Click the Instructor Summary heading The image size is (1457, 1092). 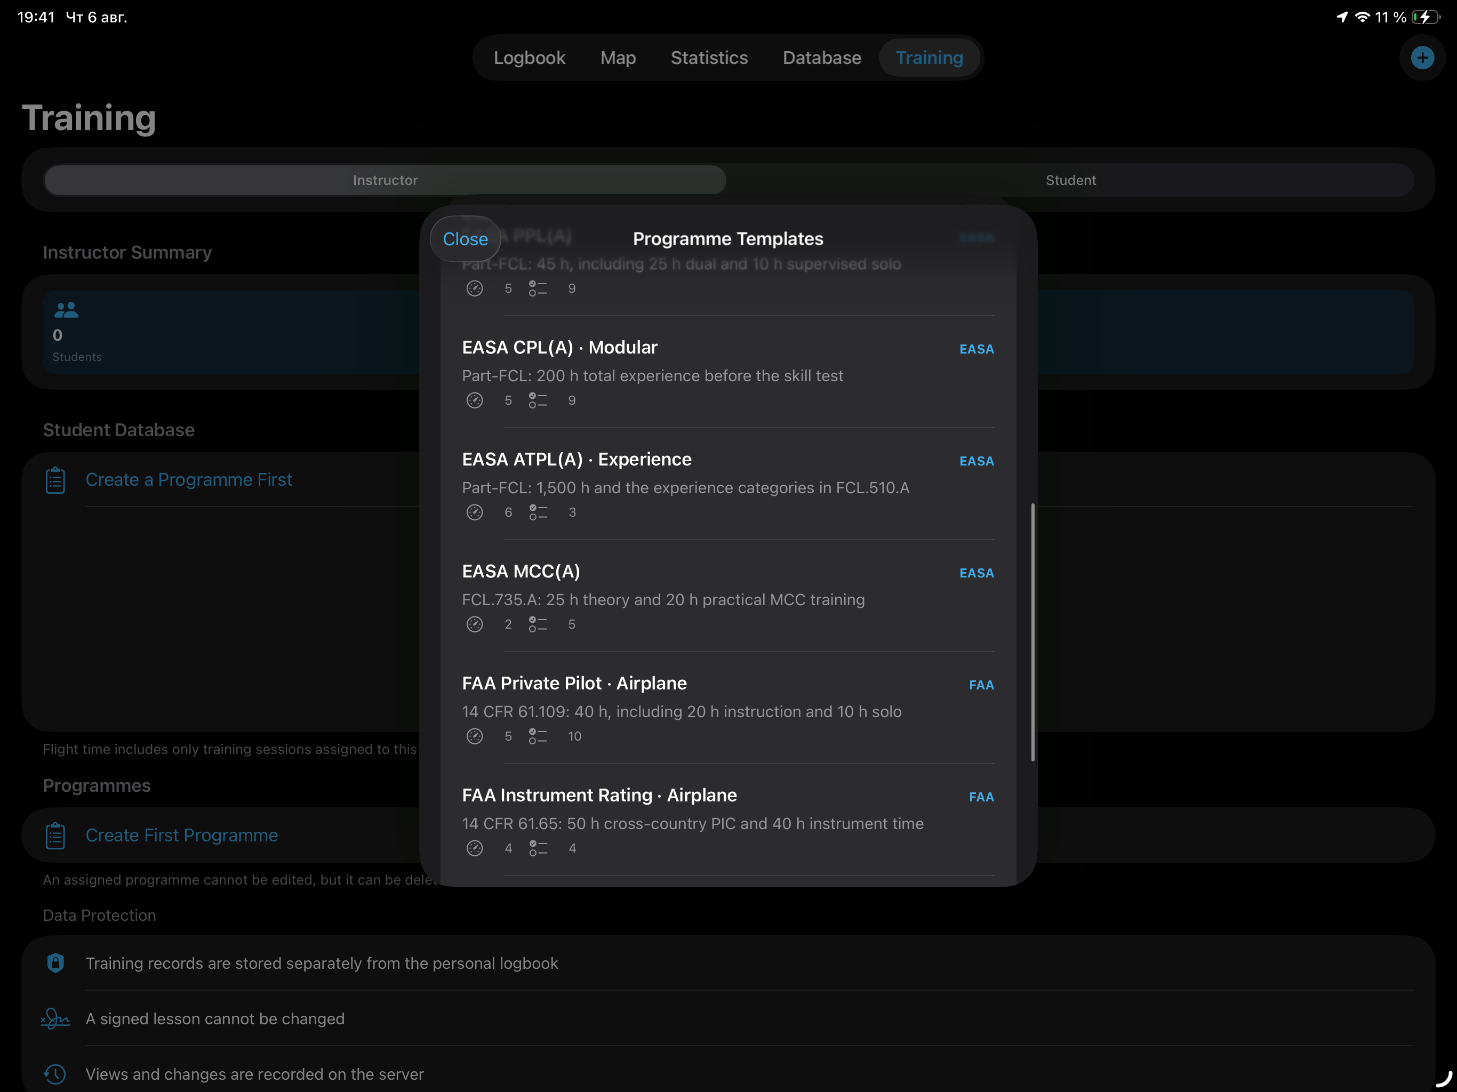point(127,252)
